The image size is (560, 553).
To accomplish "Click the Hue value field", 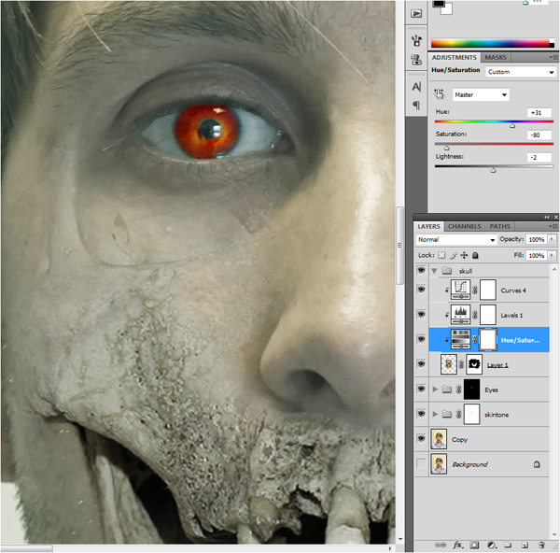I will coord(539,113).
